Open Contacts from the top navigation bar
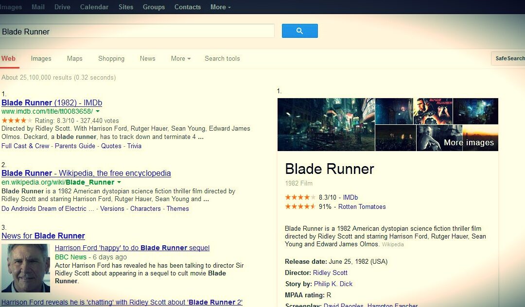 [x=187, y=7]
